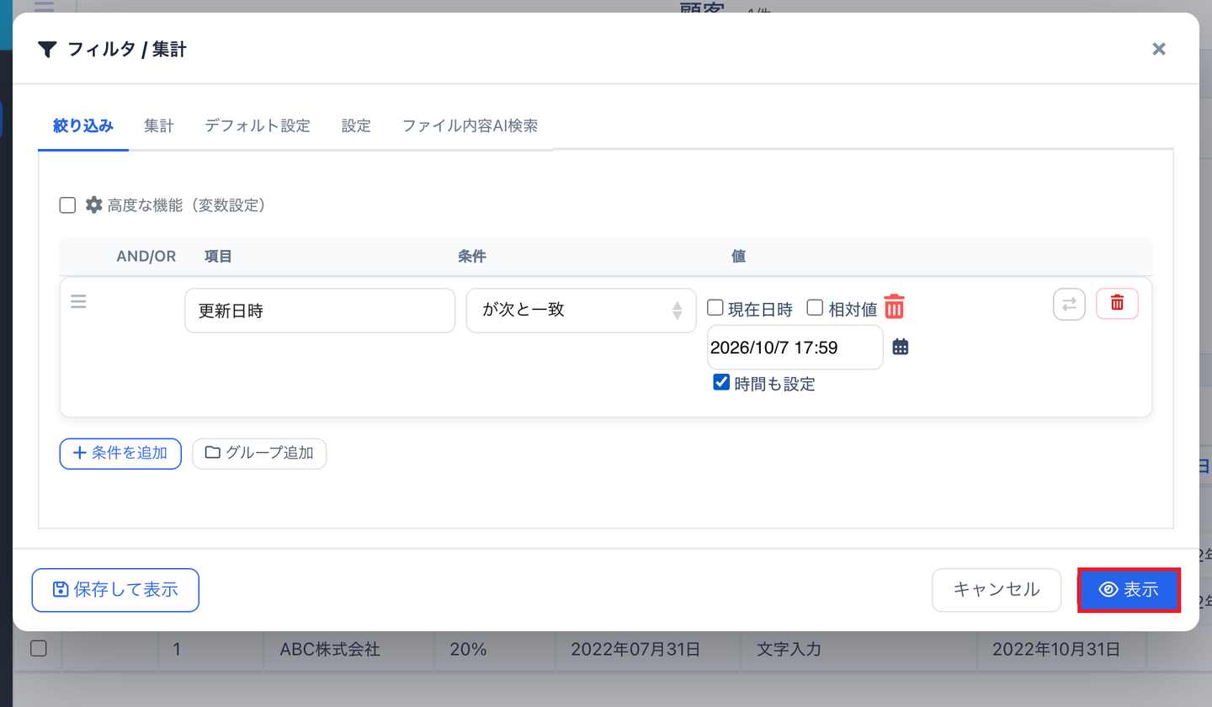Click the グループ追加 button
The width and height of the screenshot is (1212, 707).
(259, 453)
